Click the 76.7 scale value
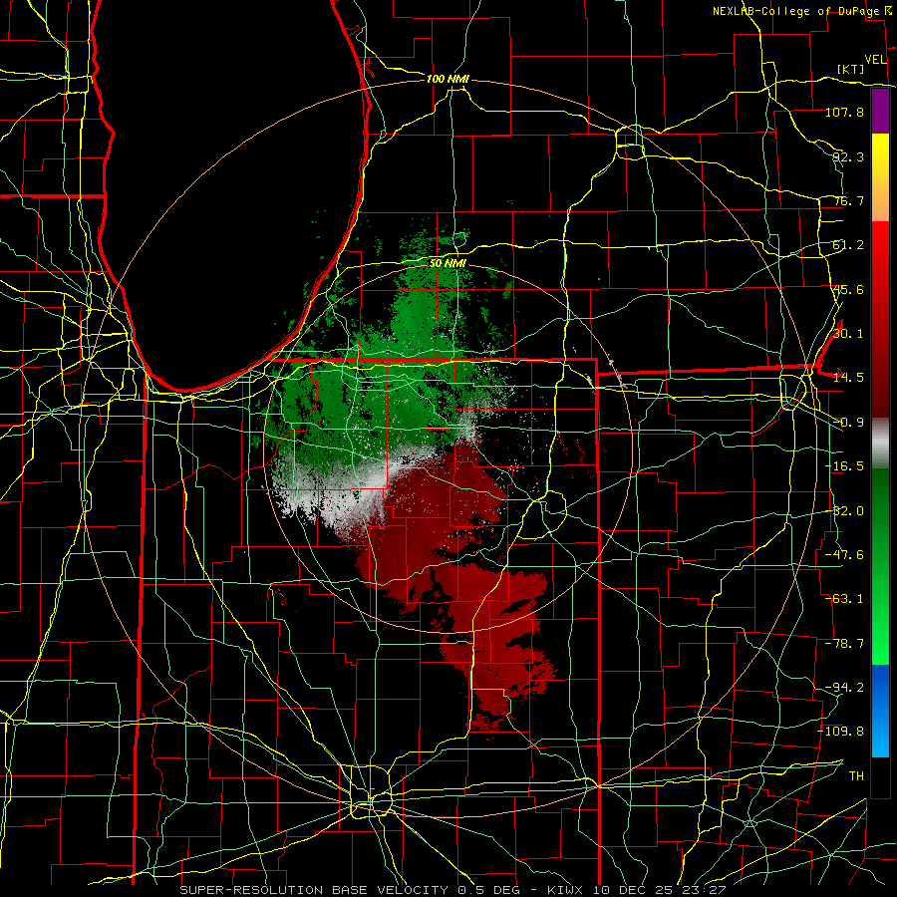Screen dimensions: 897x897 tap(848, 200)
